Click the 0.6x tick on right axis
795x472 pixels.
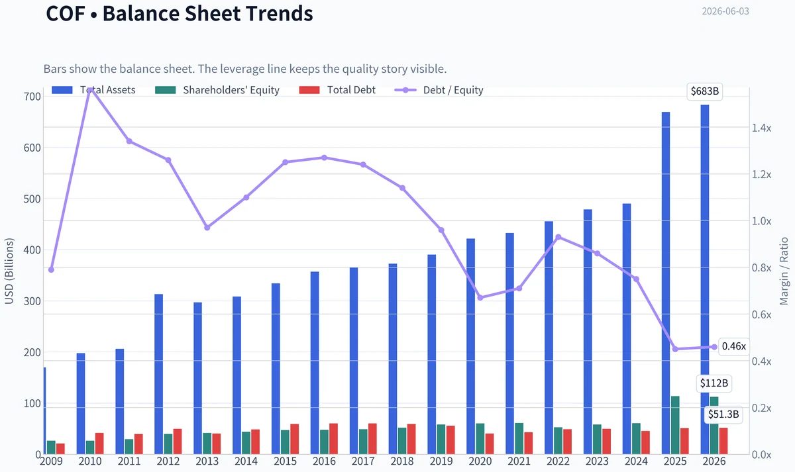tap(762, 314)
